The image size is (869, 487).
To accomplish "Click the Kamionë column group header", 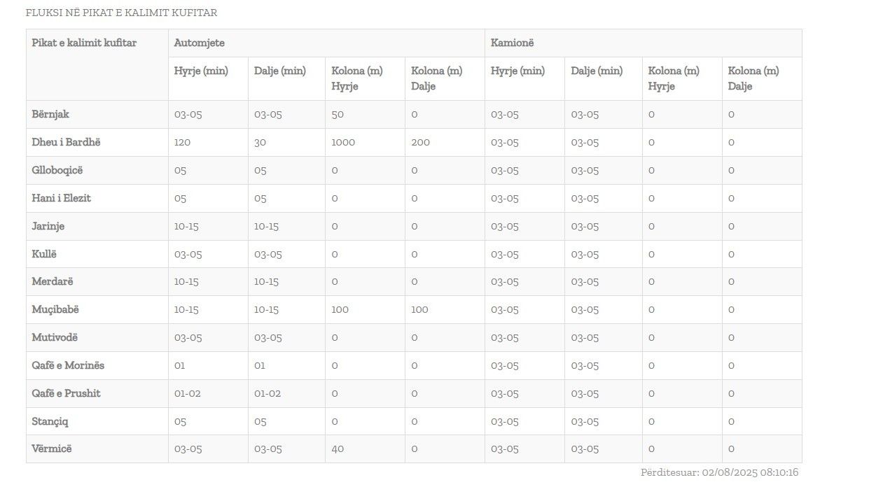I will pyautogui.click(x=512, y=43).
